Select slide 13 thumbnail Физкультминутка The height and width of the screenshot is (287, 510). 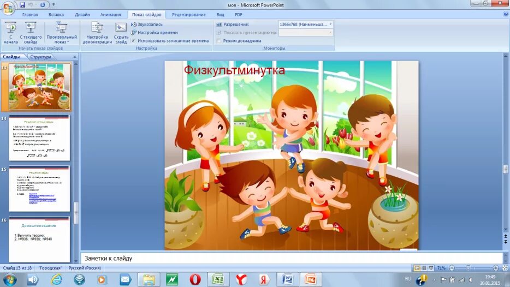point(39,86)
